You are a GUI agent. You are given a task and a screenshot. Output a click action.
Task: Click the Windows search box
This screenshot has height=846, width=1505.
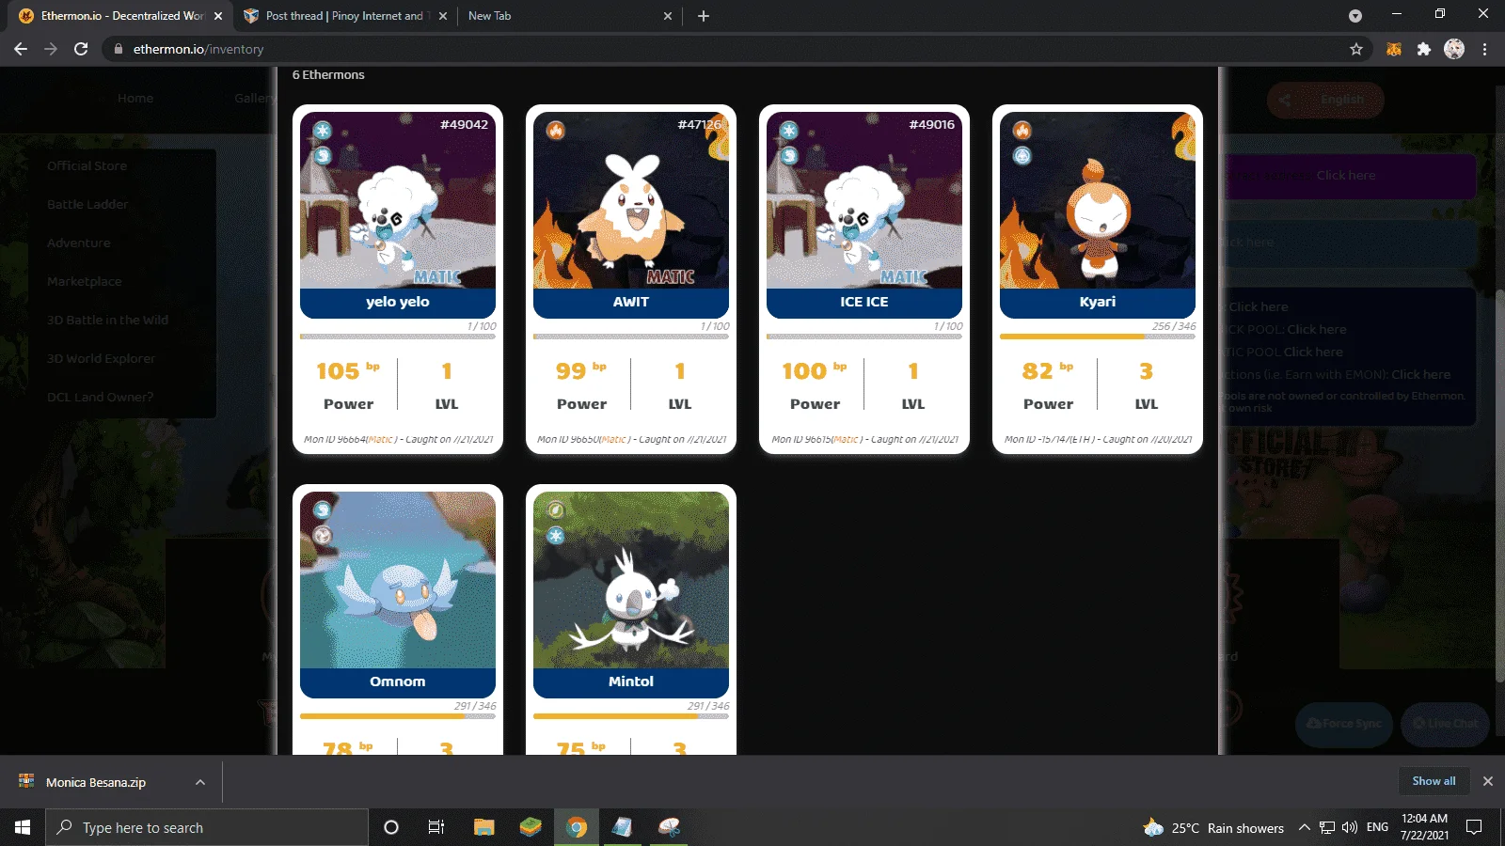pyautogui.click(x=207, y=827)
